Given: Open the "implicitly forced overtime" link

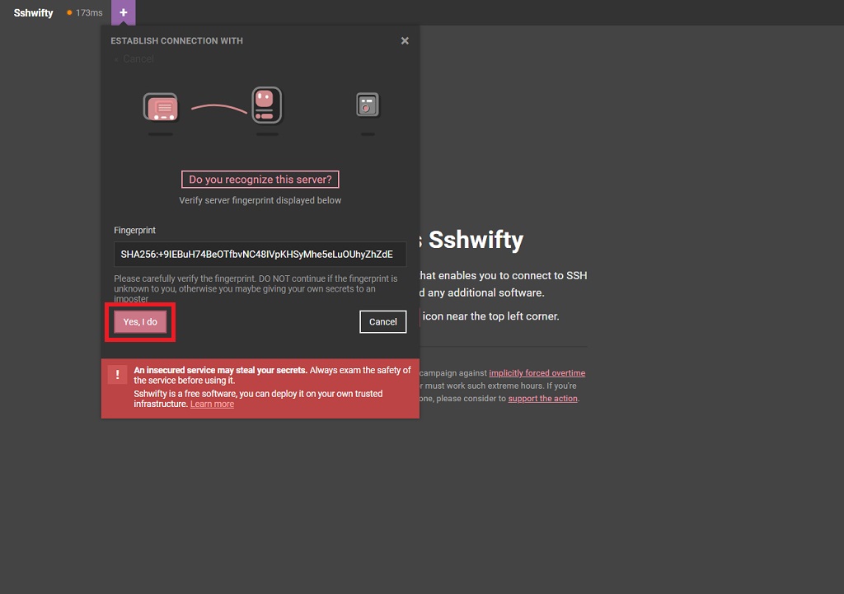Looking at the screenshot, I should pos(537,373).
